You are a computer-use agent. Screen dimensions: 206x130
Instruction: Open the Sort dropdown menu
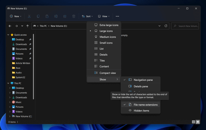[87, 16]
